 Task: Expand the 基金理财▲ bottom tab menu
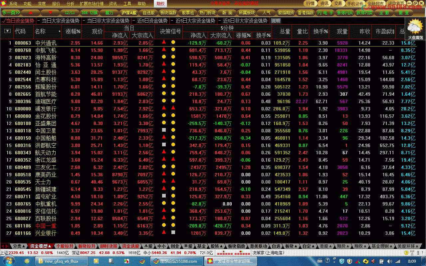382,246
